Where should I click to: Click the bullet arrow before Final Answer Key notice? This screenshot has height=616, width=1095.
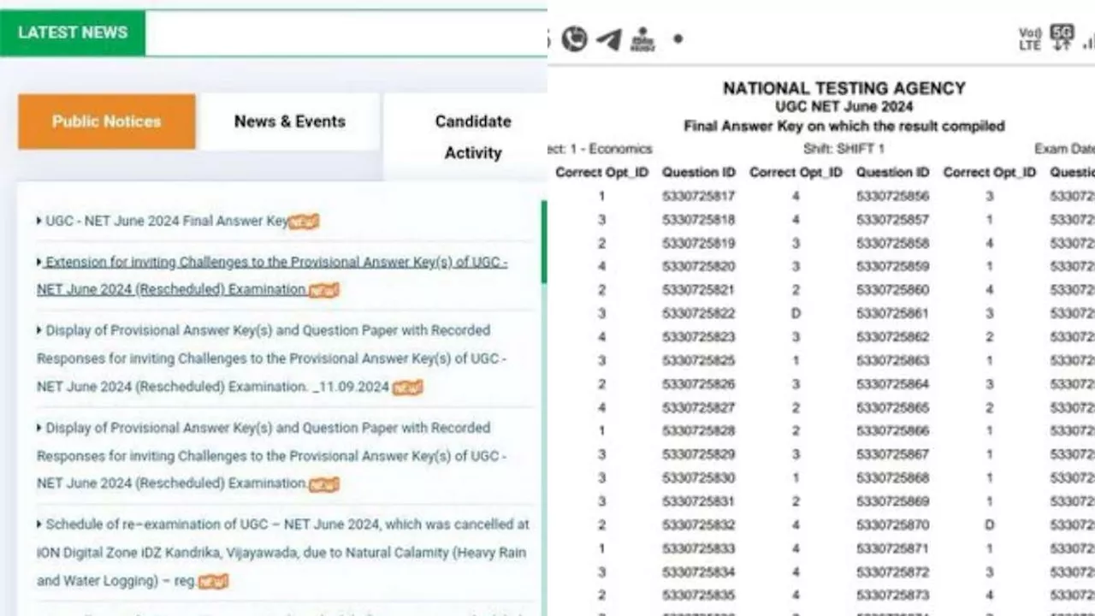tap(39, 221)
